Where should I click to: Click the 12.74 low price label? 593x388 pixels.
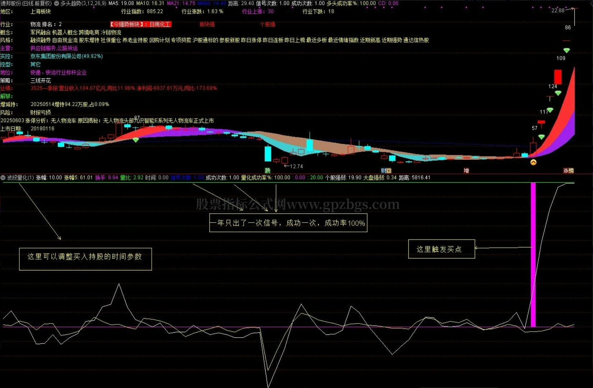point(296,166)
